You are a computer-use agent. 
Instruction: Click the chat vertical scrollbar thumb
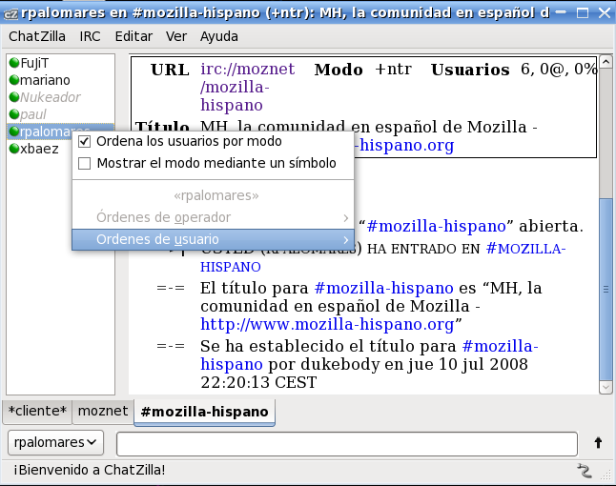[x=606, y=290]
